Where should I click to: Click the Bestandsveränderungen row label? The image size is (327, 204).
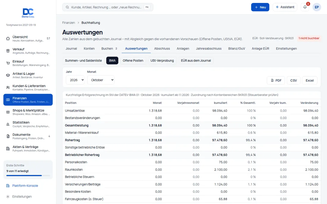[x=82, y=118]
